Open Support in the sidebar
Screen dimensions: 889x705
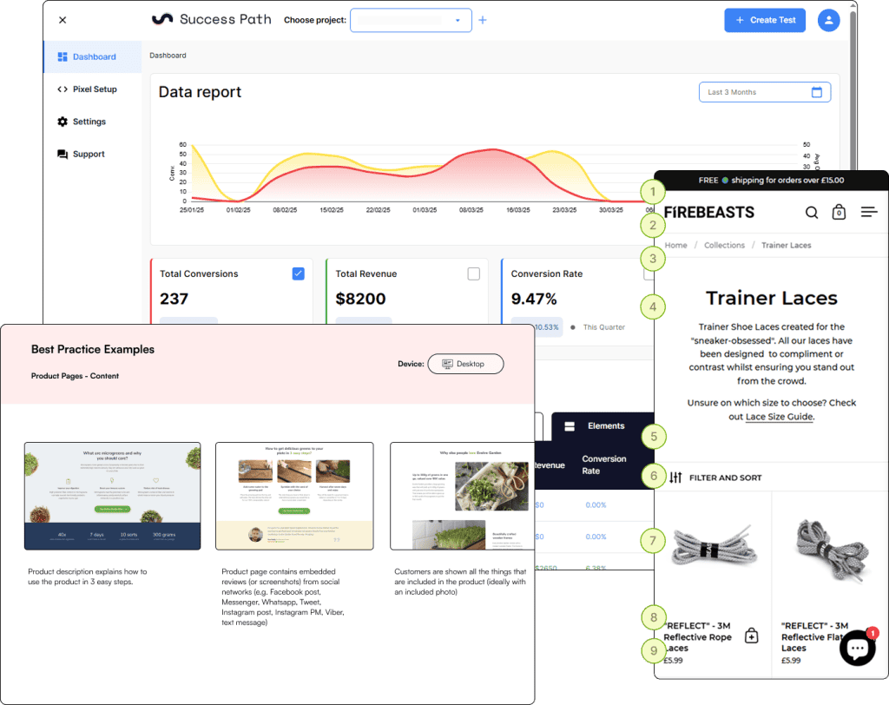[x=92, y=155]
